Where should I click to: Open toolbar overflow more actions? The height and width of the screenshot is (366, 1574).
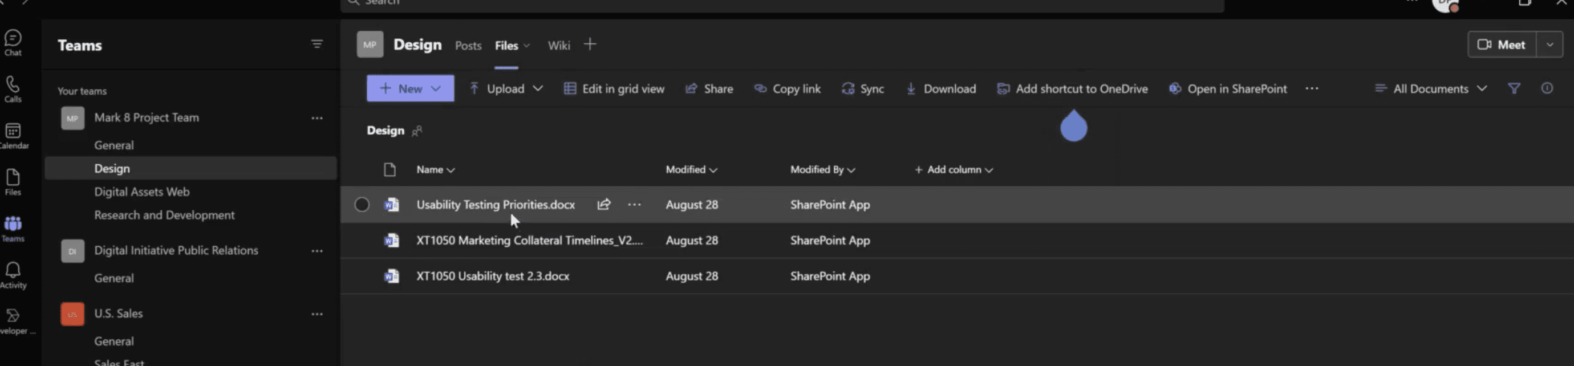1311,88
